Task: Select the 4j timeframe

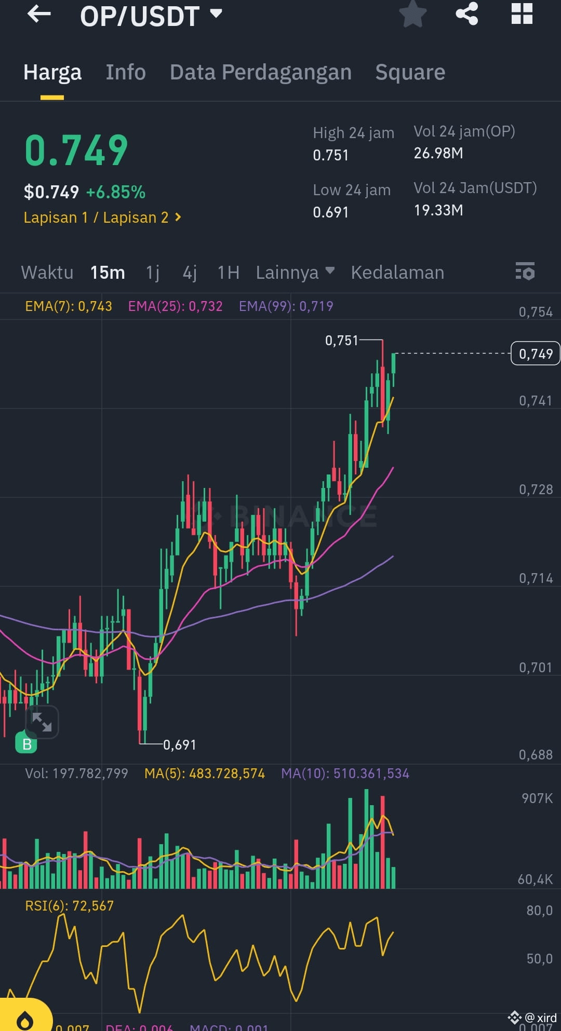Action: 190,272
